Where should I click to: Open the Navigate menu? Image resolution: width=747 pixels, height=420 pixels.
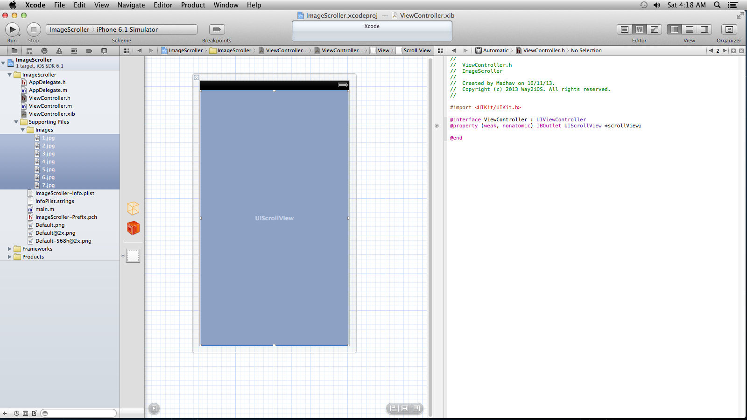pos(131,5)
